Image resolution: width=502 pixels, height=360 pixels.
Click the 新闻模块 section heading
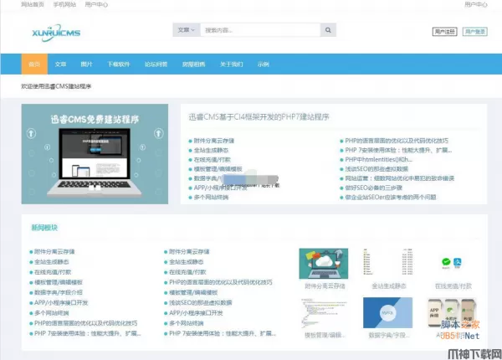point(44,228)
